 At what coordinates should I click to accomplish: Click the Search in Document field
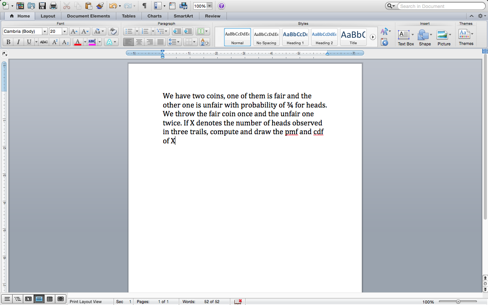(x=441, y=6)
